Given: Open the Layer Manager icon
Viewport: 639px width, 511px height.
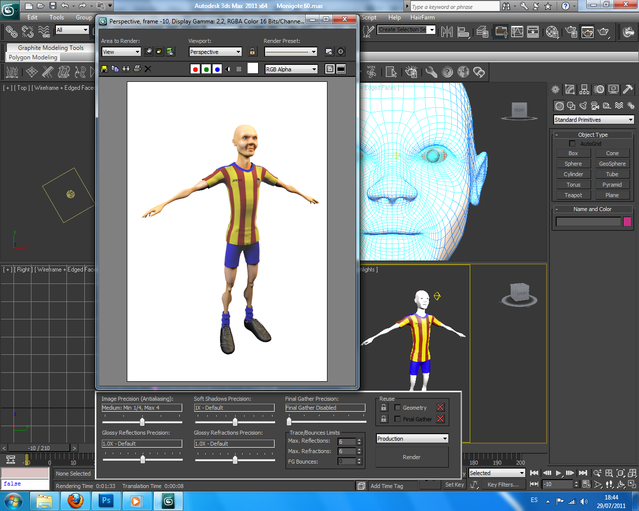Looking at the screenshot, I should click(x=483, y=32).
